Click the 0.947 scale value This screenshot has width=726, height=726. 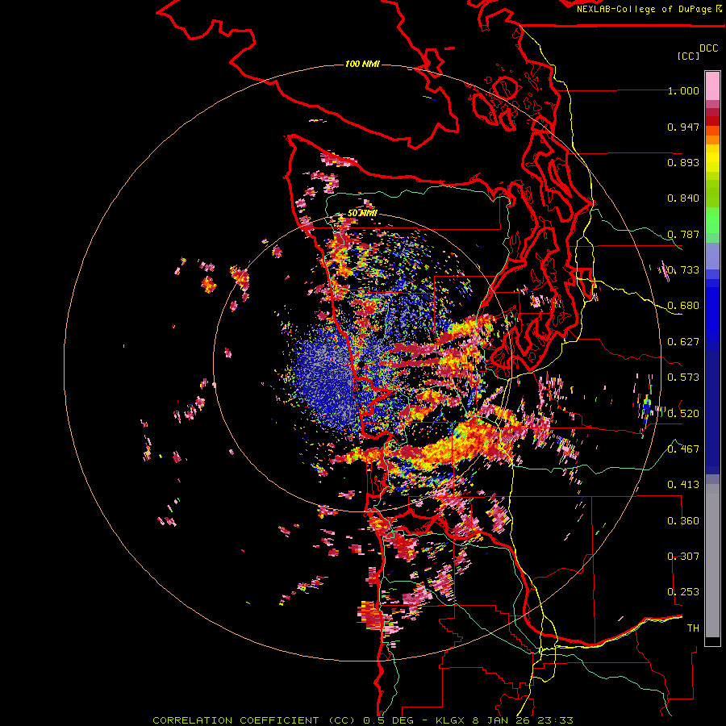(x=683, y=127)
